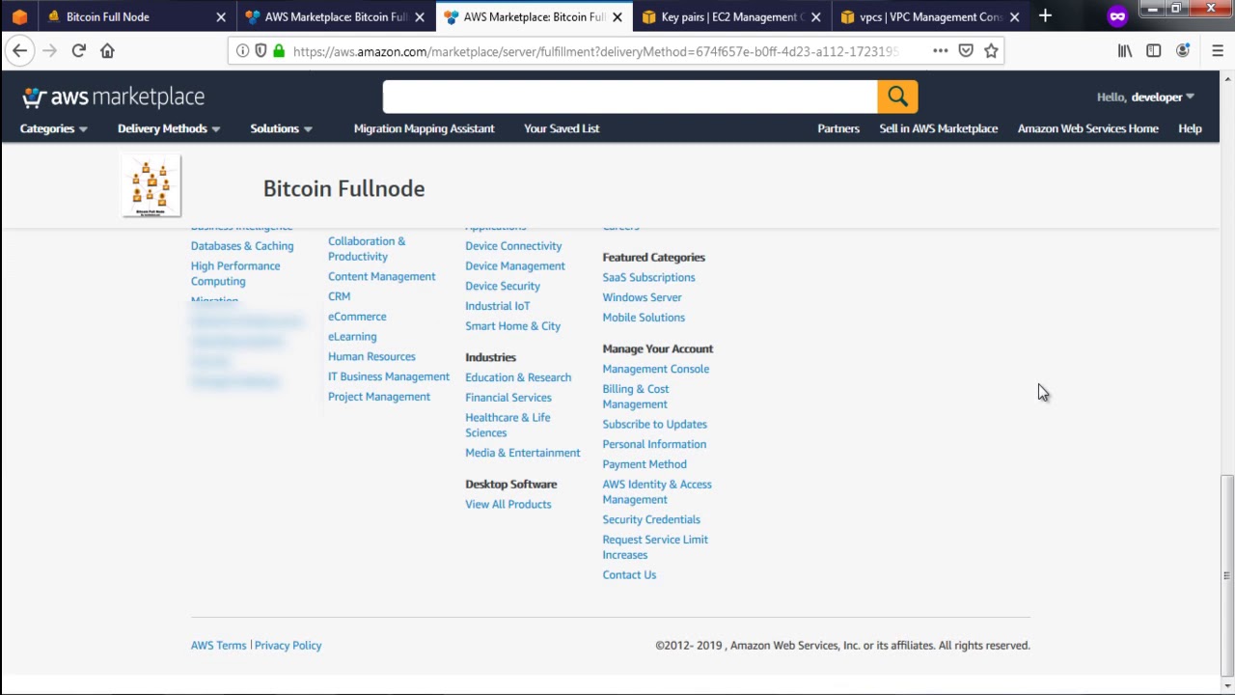Close the Bitcoin Full Node tab

pos(221,16)
